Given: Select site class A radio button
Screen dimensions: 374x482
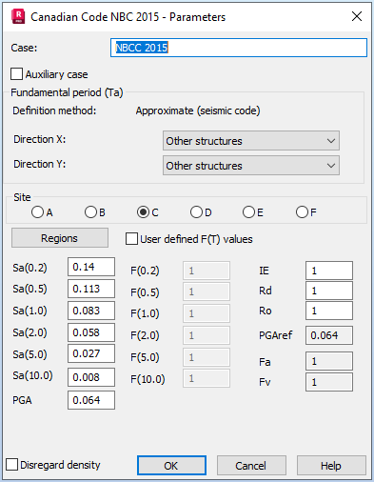Looking at the screenshot, I should pyautogui.click(x=37, y=212).
